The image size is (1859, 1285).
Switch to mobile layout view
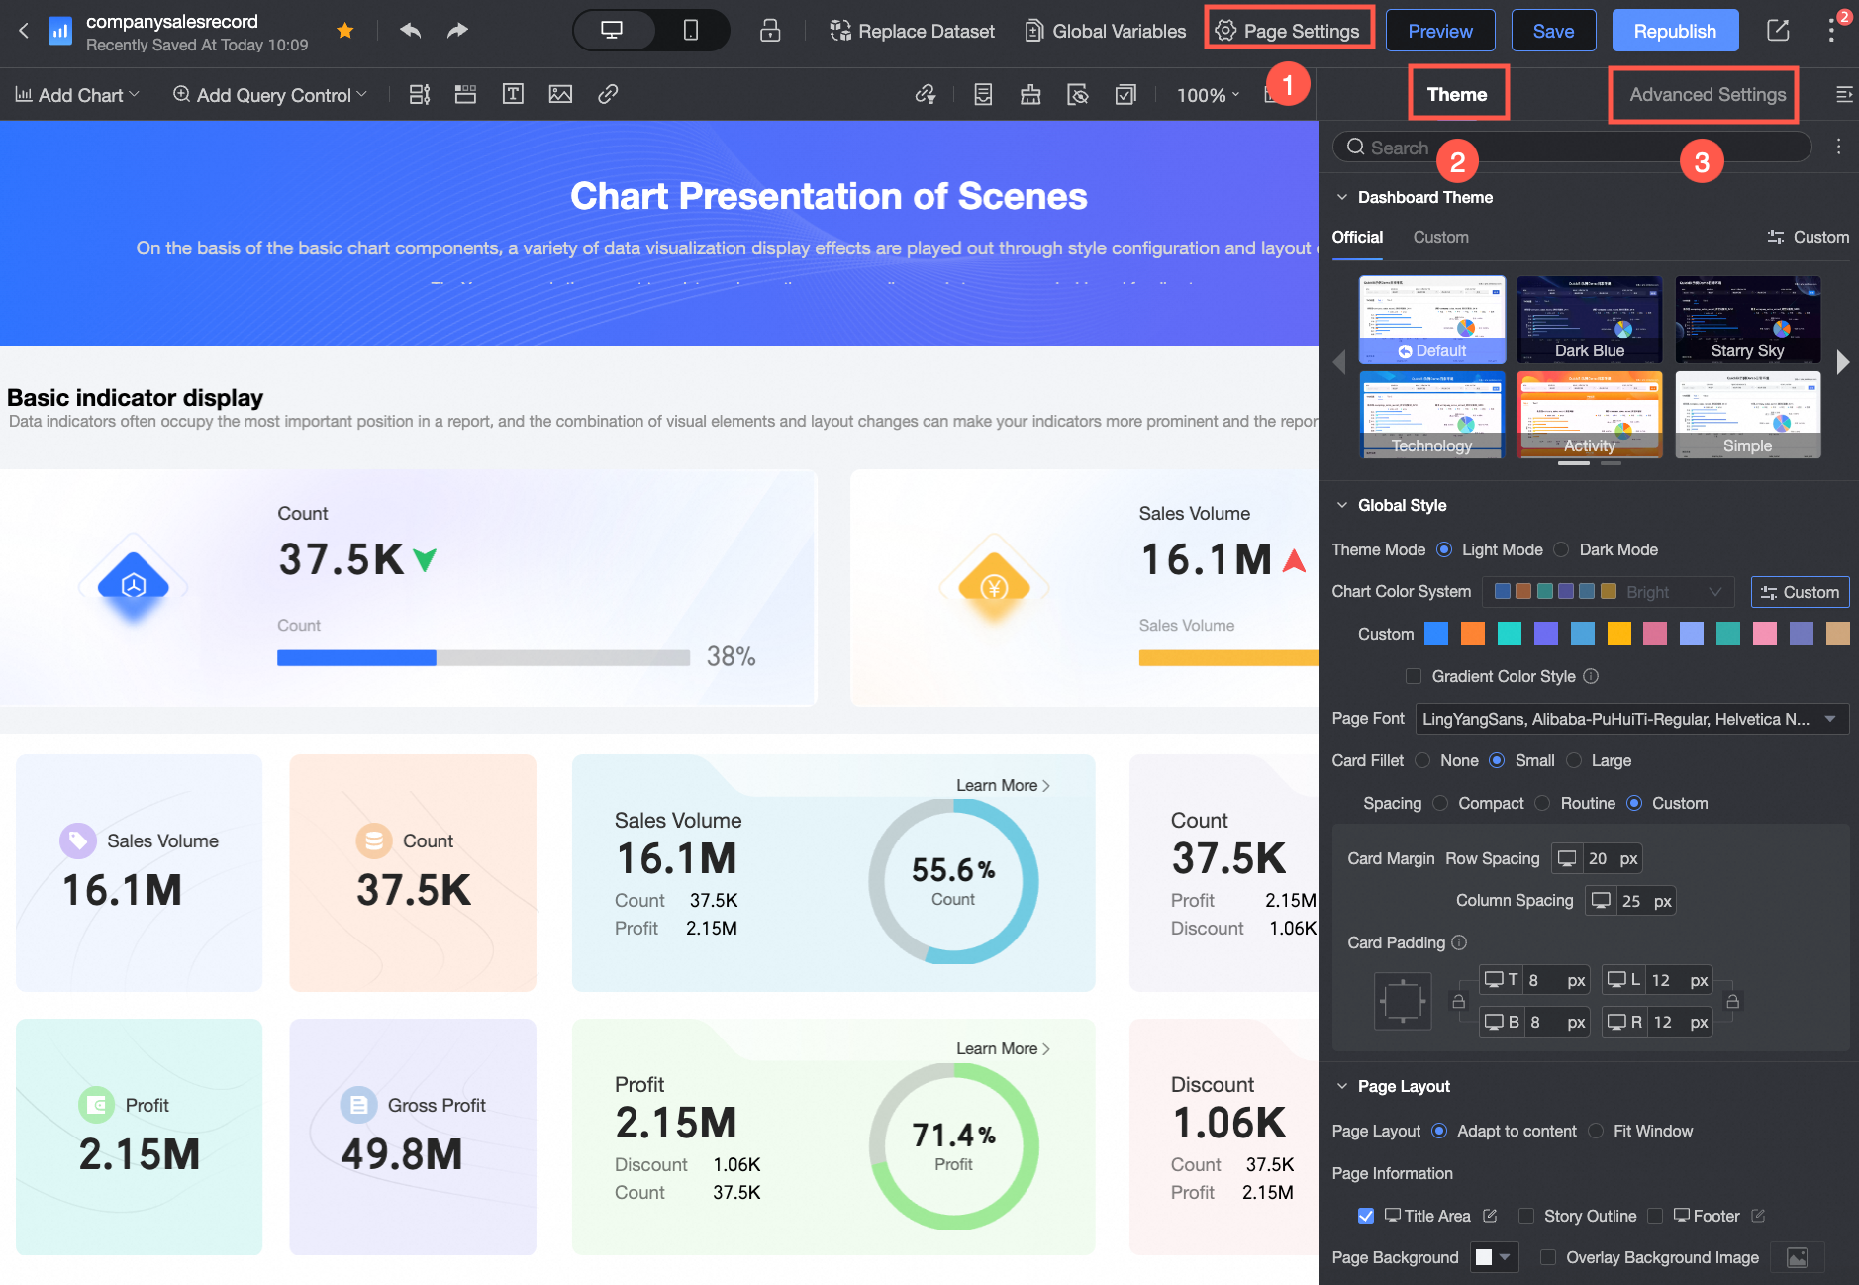691,30
